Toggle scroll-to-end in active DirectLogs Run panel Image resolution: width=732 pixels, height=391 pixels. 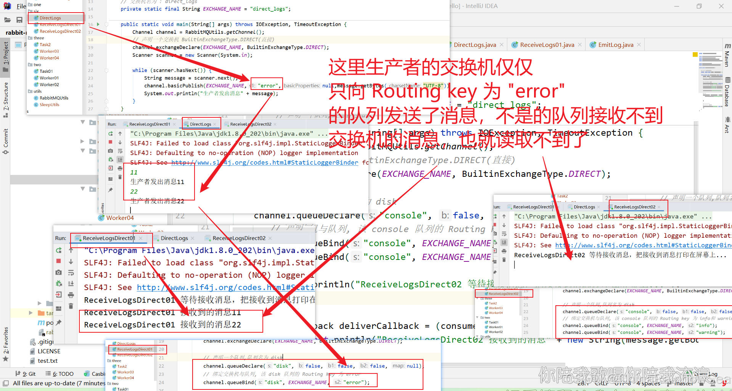pyautogui.click(x=120, y=159)
